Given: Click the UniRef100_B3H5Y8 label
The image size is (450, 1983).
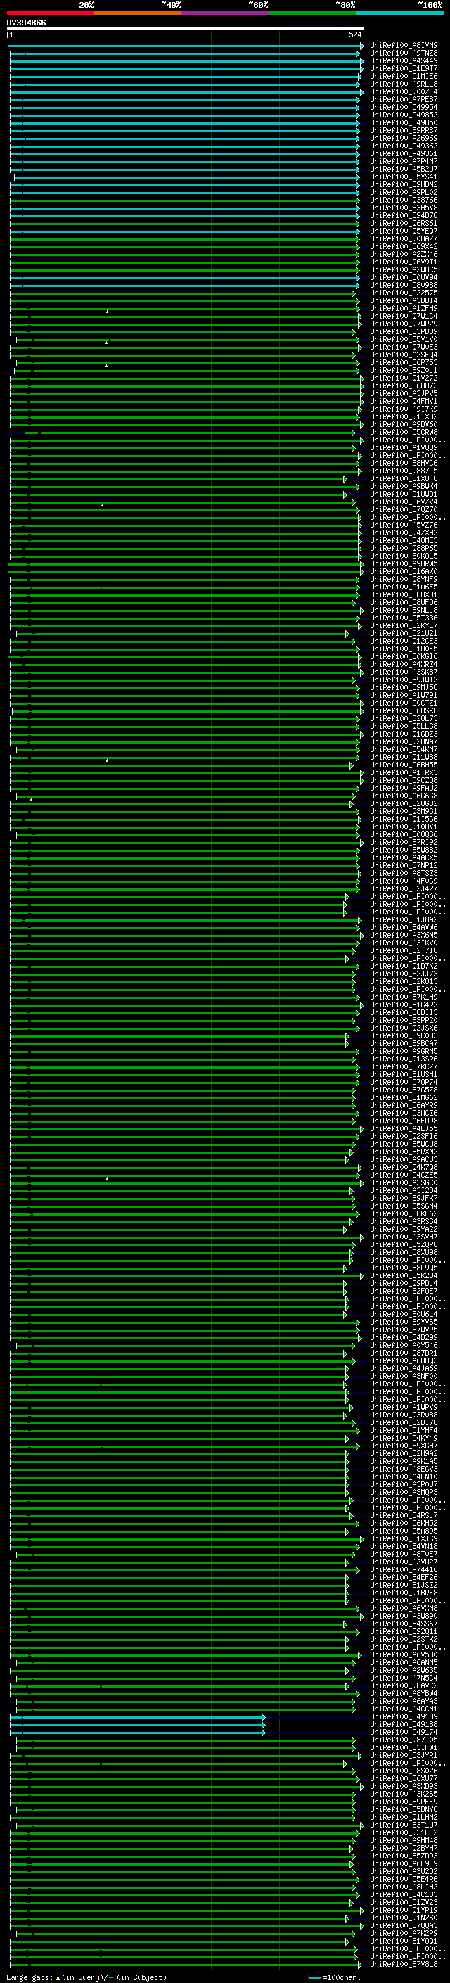Looking at the screenshot, I should point(404,208).
